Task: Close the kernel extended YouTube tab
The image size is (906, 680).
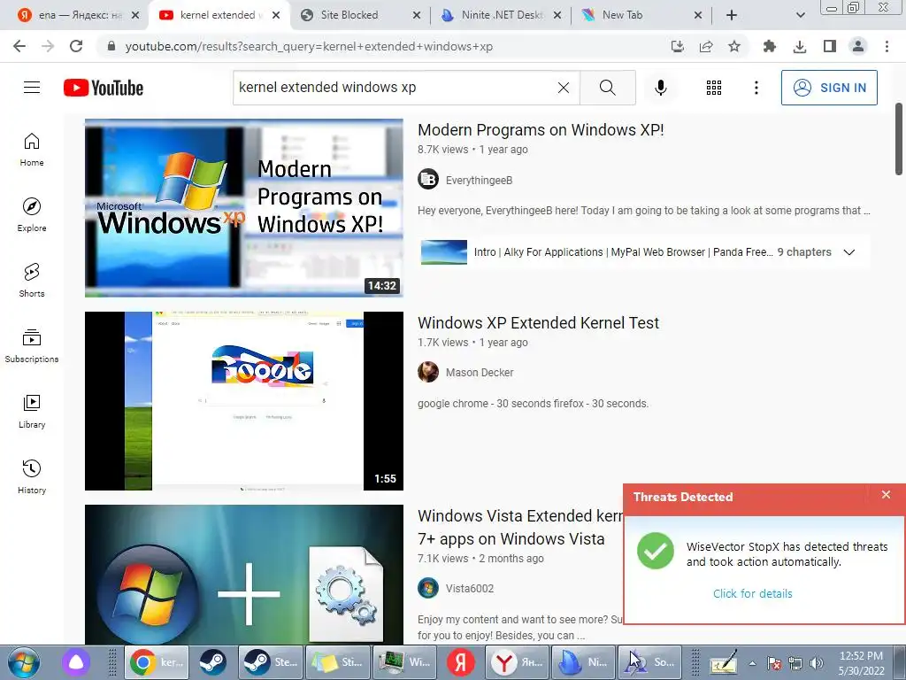Action: [x=276, y=15]
